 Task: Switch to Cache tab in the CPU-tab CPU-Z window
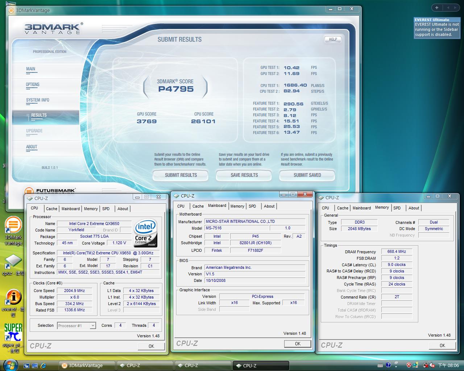[51, 209]
